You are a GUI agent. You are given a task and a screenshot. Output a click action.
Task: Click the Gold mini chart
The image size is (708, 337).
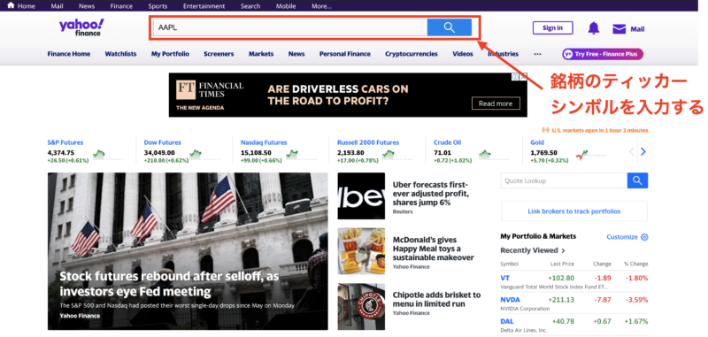click(x=591, y=155)
